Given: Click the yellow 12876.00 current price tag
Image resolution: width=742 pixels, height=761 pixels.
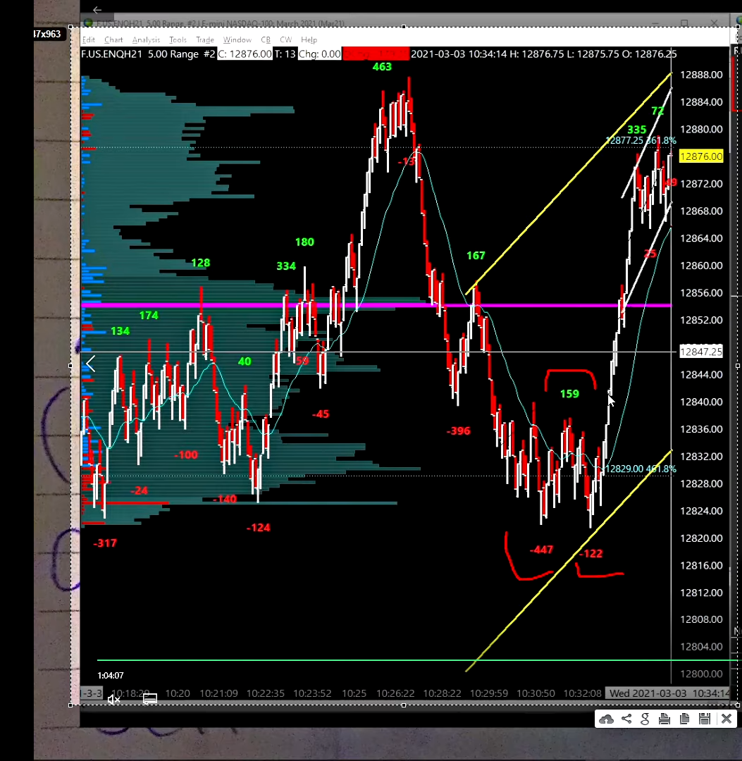Looking at the screenshot, I should click(701, 156).
